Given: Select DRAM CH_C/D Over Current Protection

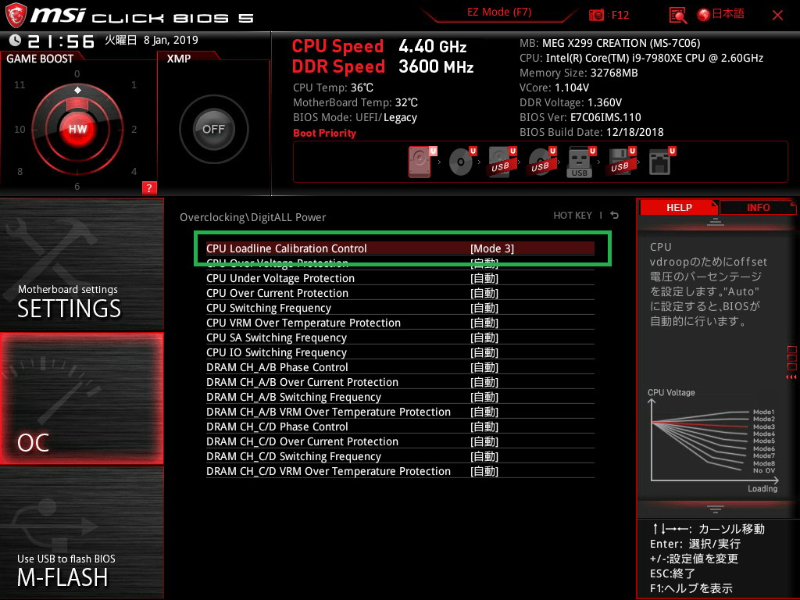Looking at the screenshot, I should [x=400, y=441].
